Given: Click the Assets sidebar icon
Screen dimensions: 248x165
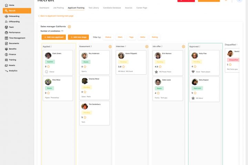Looking at the screenshot, I should [x=6, y=65].
